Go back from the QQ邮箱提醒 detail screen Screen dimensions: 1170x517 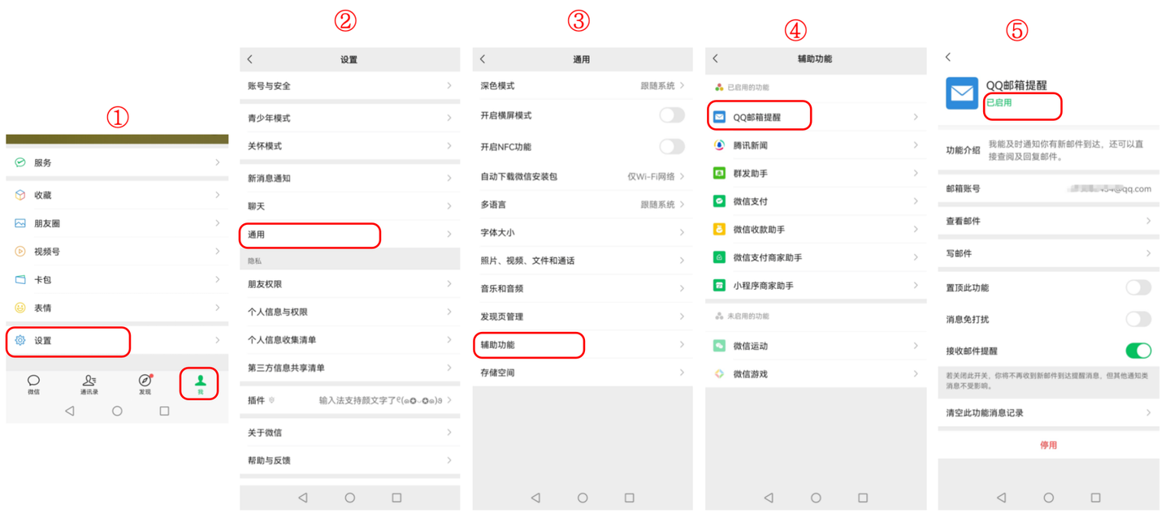(x=948, y=57)
